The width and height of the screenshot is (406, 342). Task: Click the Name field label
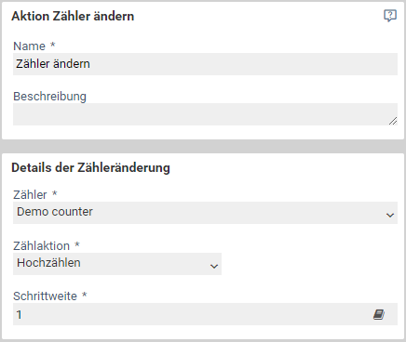(29, 46)
